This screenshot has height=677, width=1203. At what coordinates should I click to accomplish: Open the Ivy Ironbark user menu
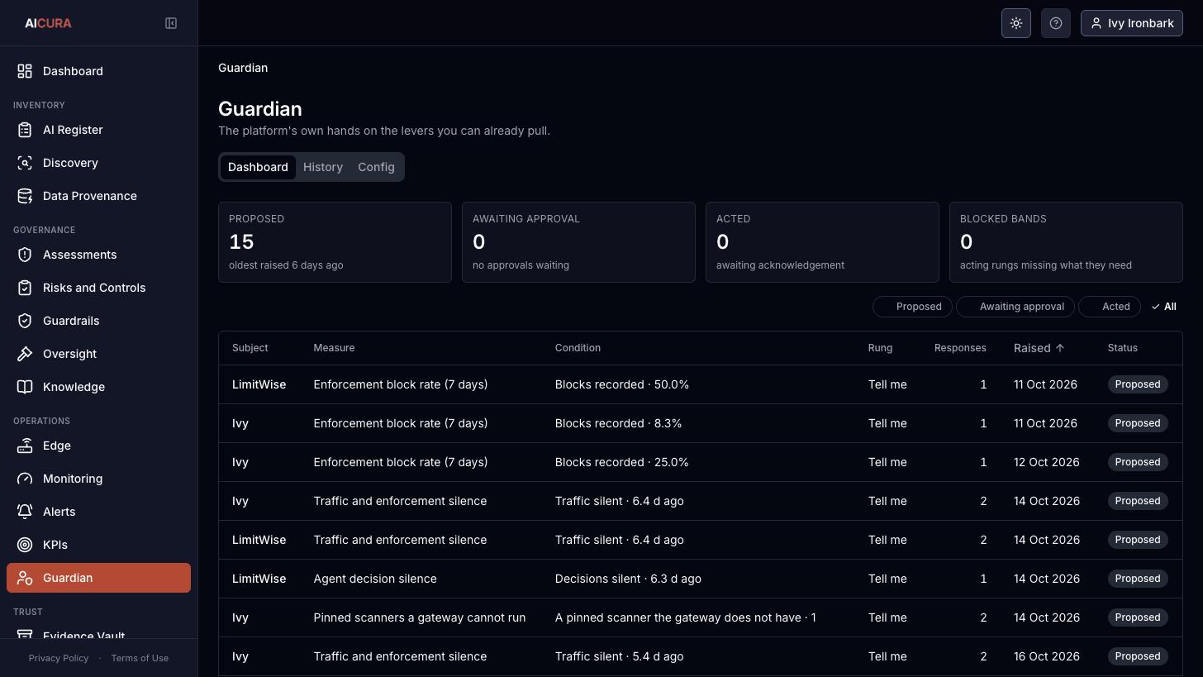point(1132,23)
